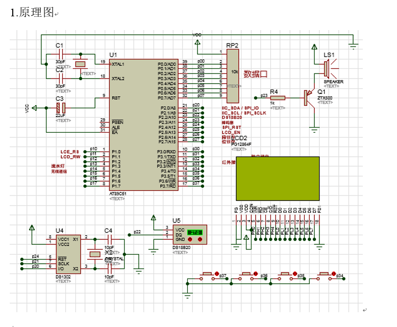Click the LCE_RS red annotation
Image resolution: width=397 pixels, height=327 pixels.
[x=69, y=152]
